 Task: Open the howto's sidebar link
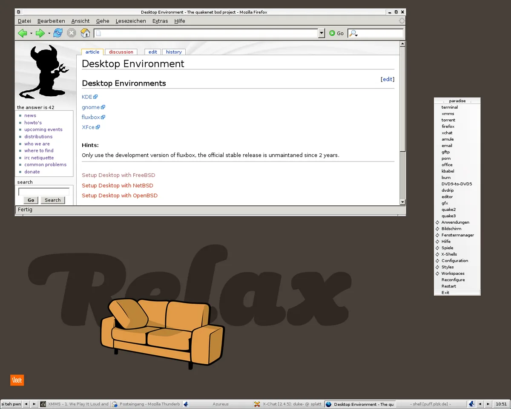(x=33, y=123)
